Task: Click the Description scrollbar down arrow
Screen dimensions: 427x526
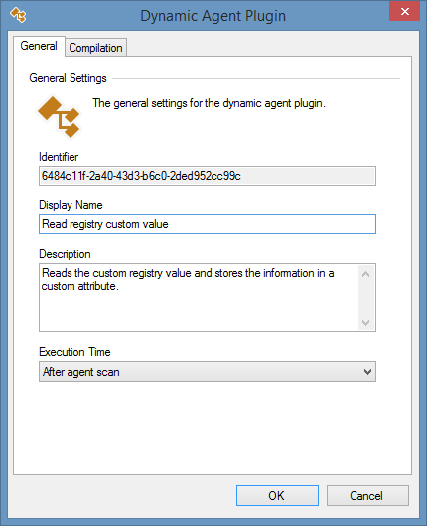Action: pyautogui.click(x=366, y=322)
